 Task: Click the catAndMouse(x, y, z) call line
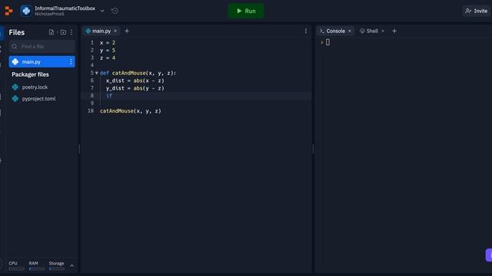[131, 111]
